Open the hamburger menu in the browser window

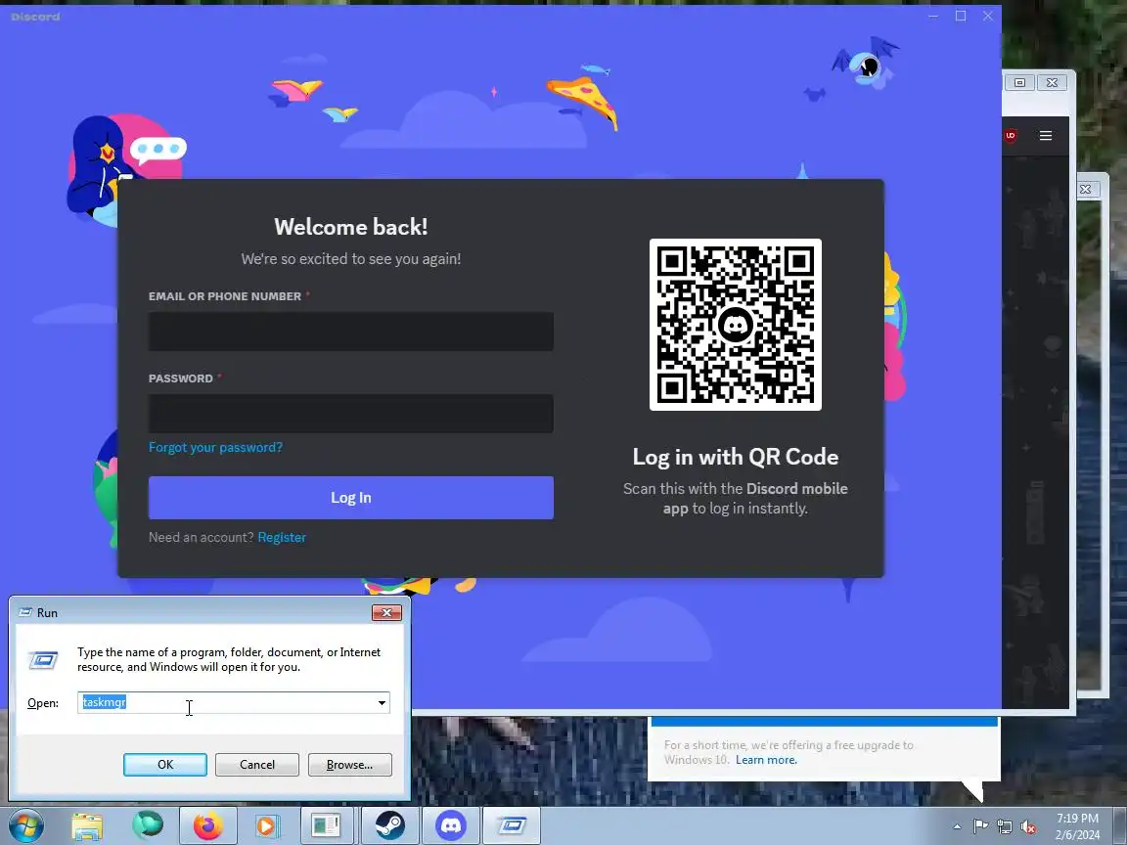[1046, 135]
